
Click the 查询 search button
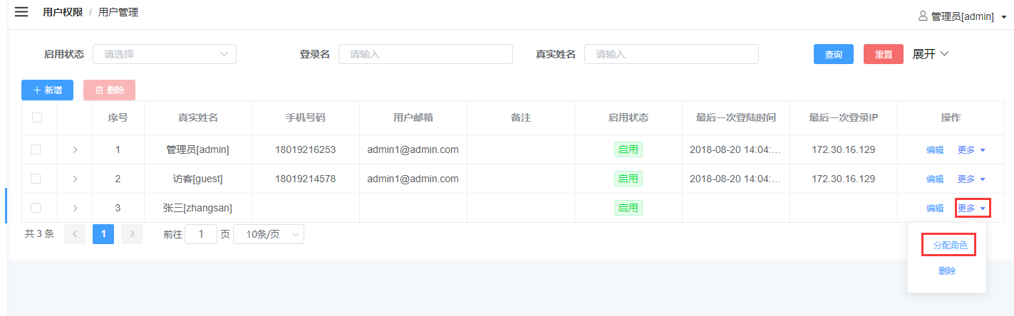tap(833, 55)
